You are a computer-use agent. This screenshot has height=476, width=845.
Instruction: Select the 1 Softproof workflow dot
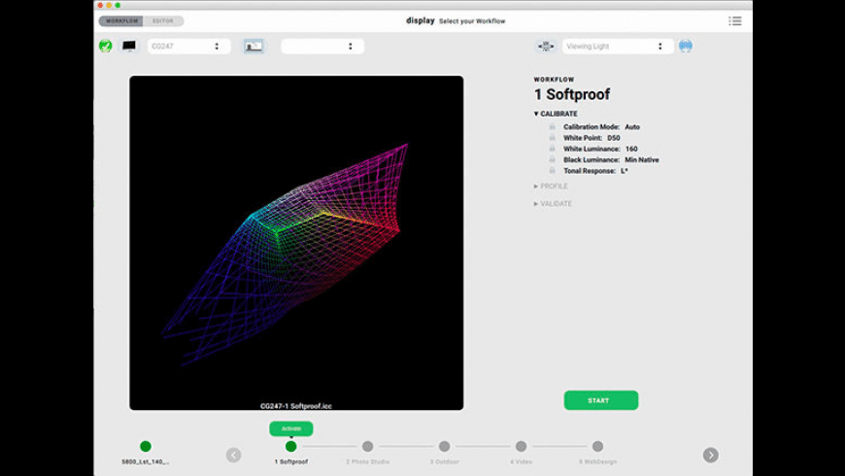click(x=291, y=446)
